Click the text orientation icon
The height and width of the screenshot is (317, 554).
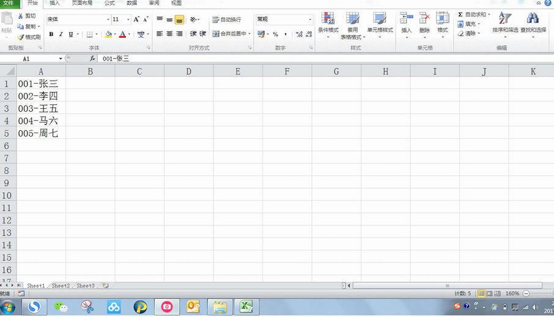[x=193, y=20]
